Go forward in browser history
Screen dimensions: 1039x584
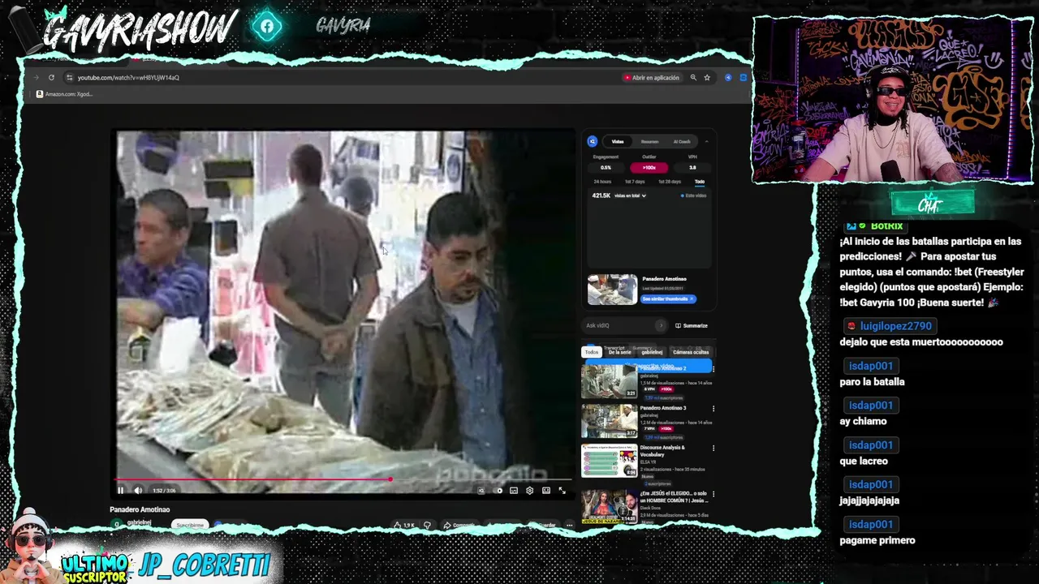coord(36,77)
